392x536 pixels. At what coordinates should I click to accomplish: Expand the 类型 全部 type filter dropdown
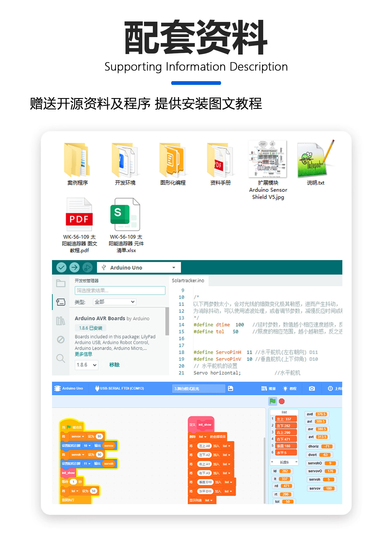pos(114,302)
